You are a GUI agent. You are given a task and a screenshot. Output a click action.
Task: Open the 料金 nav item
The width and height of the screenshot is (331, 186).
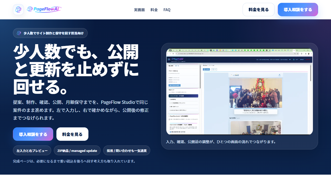click(154, 10)
